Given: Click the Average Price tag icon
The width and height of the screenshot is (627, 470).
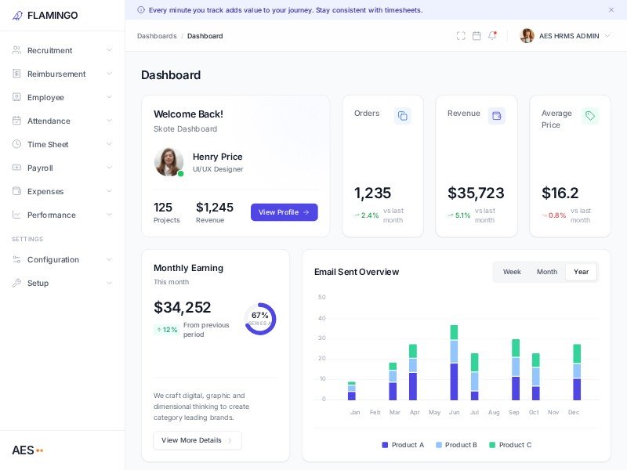Looking at the screenshot, I should [x=591, y=115].
